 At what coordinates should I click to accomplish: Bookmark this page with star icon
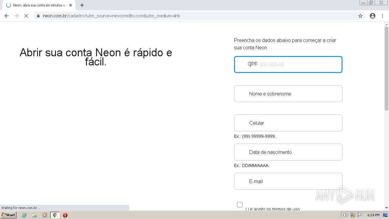(x=360, y=16)
